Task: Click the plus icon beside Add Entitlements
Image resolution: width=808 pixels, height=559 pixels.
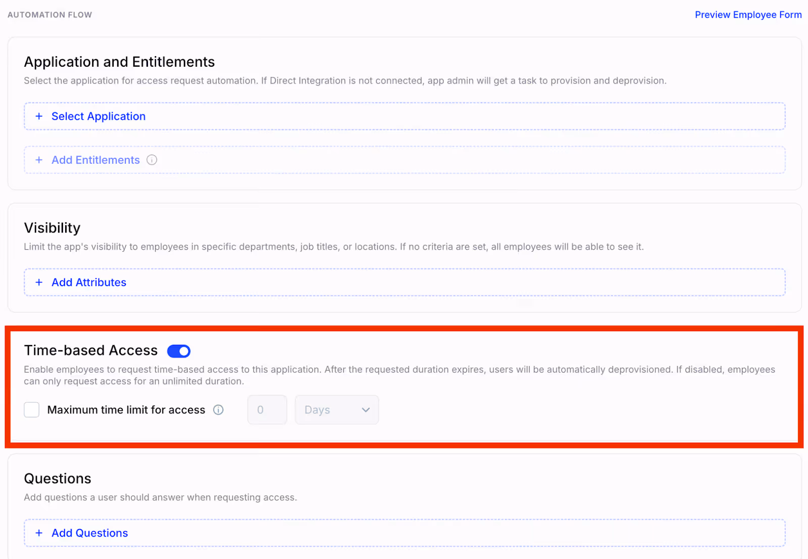Action: 39,160
